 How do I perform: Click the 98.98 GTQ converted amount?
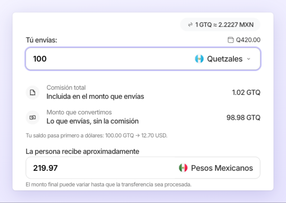[243, 117]
